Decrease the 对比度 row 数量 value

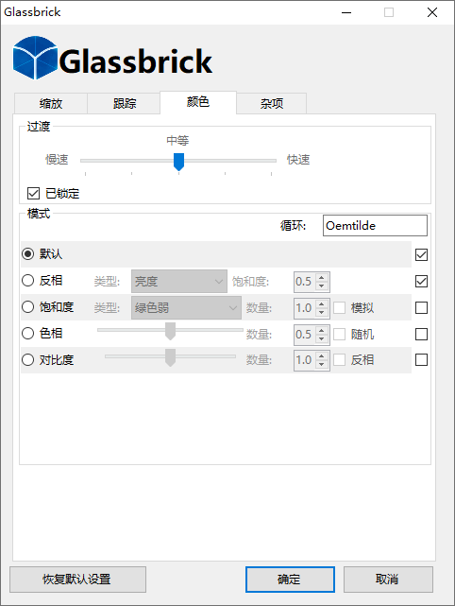click(x=322, y=364)
